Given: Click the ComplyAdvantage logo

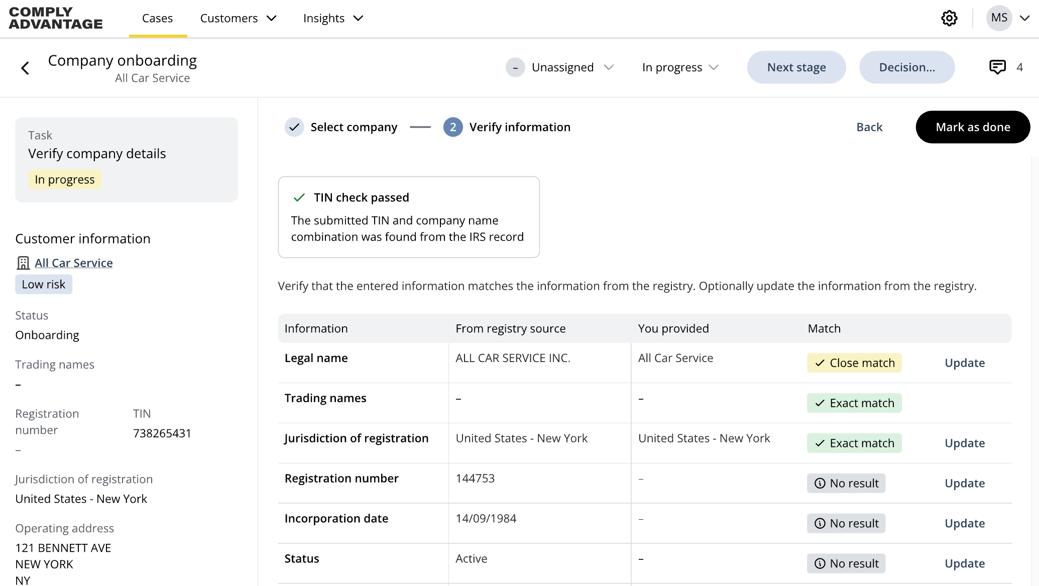Looking at the screenshot, I should (x=55, y=18).
